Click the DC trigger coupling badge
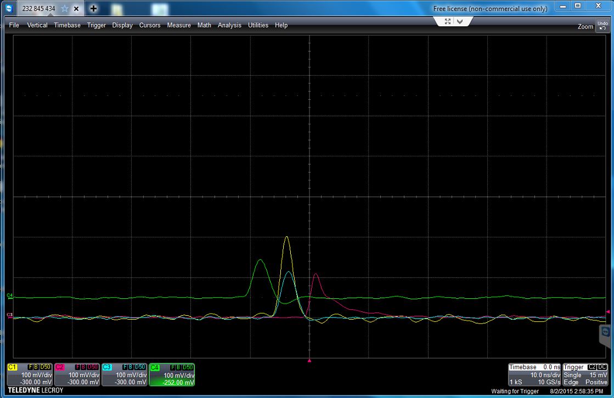This screenshot has height=398, width=614. click(x=602, y=367)
